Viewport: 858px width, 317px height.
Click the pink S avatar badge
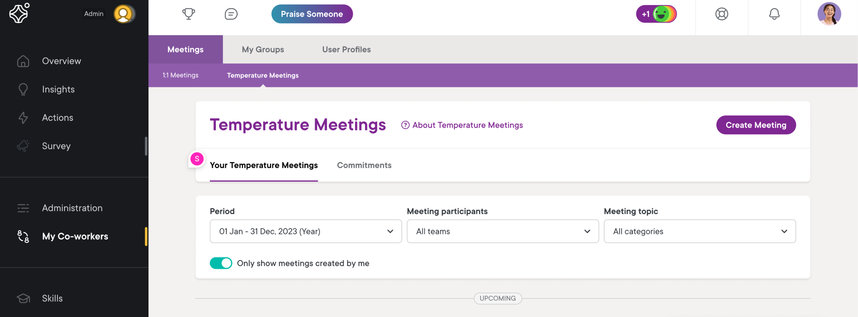click(197, 159)
